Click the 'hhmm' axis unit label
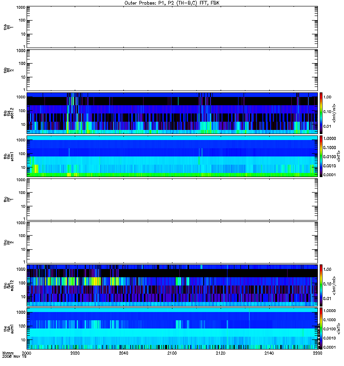 click(8, 353)
